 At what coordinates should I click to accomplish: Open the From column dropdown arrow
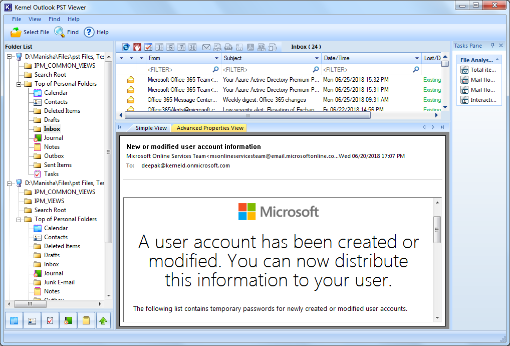216,59
